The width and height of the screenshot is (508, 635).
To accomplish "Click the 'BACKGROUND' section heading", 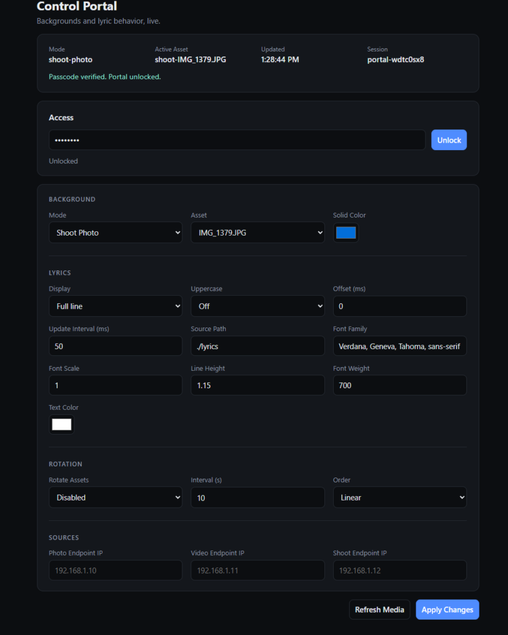I will [x=72, y=199].
